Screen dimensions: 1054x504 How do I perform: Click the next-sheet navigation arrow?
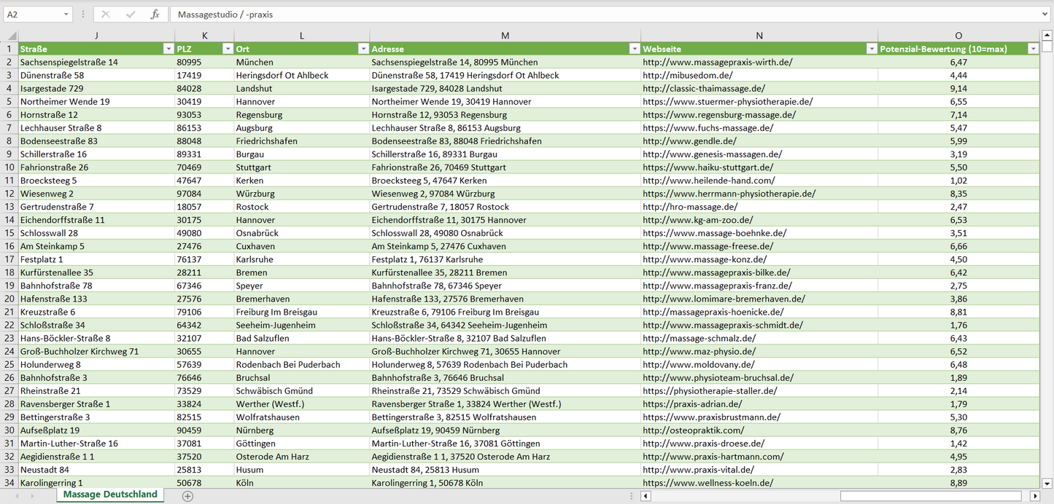click(x=31, y=495)
